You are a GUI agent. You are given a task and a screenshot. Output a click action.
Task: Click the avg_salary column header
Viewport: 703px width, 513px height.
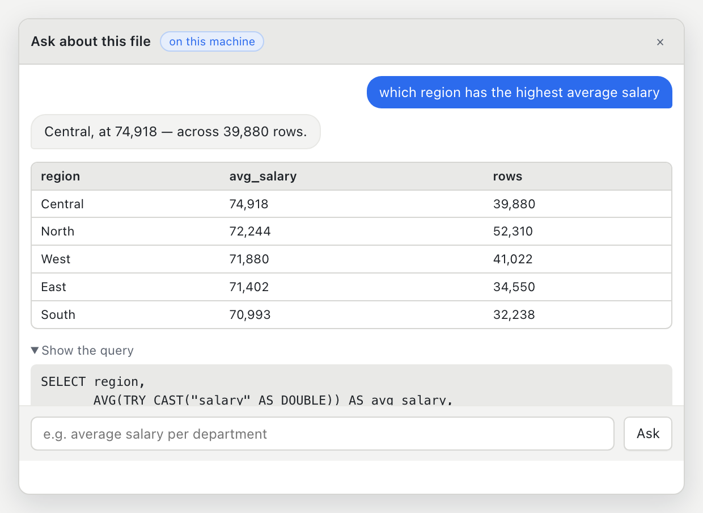click(351, 176)
